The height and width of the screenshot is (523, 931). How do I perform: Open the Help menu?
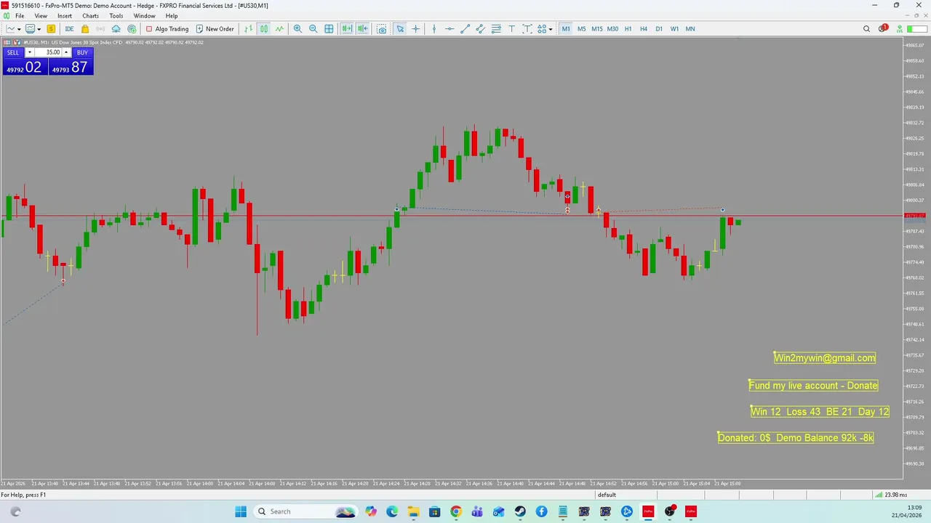pyautogui.click(x=172, y=16)
